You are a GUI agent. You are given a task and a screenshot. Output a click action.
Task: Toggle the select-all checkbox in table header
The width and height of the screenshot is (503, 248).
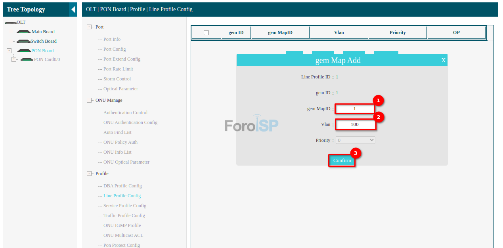coord(206,32)
